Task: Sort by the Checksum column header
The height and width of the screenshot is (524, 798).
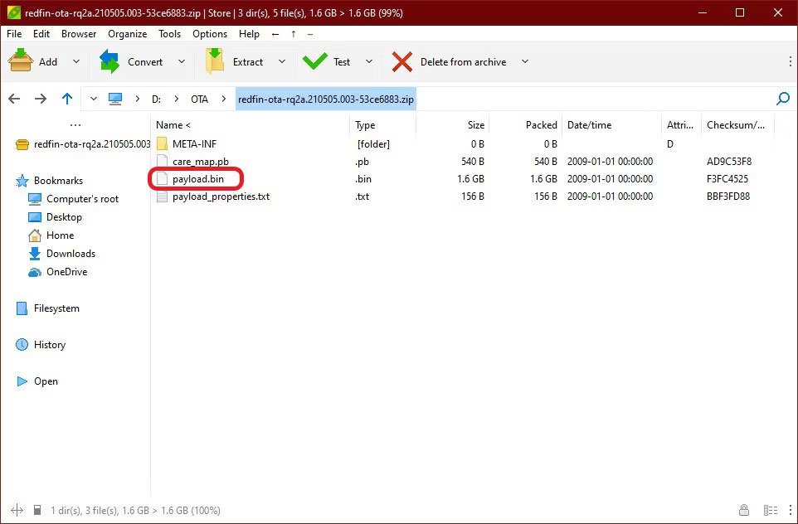Action: pos(737,125)
